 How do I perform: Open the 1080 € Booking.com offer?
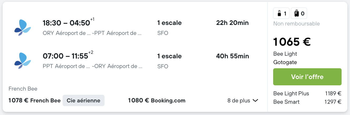[157, 101]
